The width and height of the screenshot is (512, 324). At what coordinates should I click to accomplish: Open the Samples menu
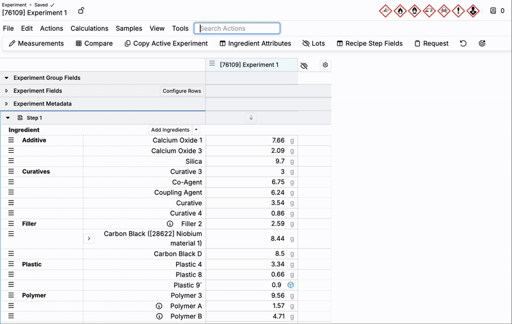coord(129,28)
